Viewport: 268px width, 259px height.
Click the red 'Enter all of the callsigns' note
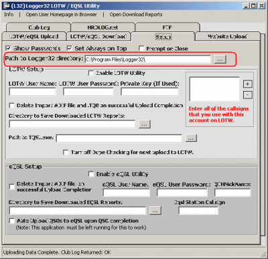(x=218, y=114)
